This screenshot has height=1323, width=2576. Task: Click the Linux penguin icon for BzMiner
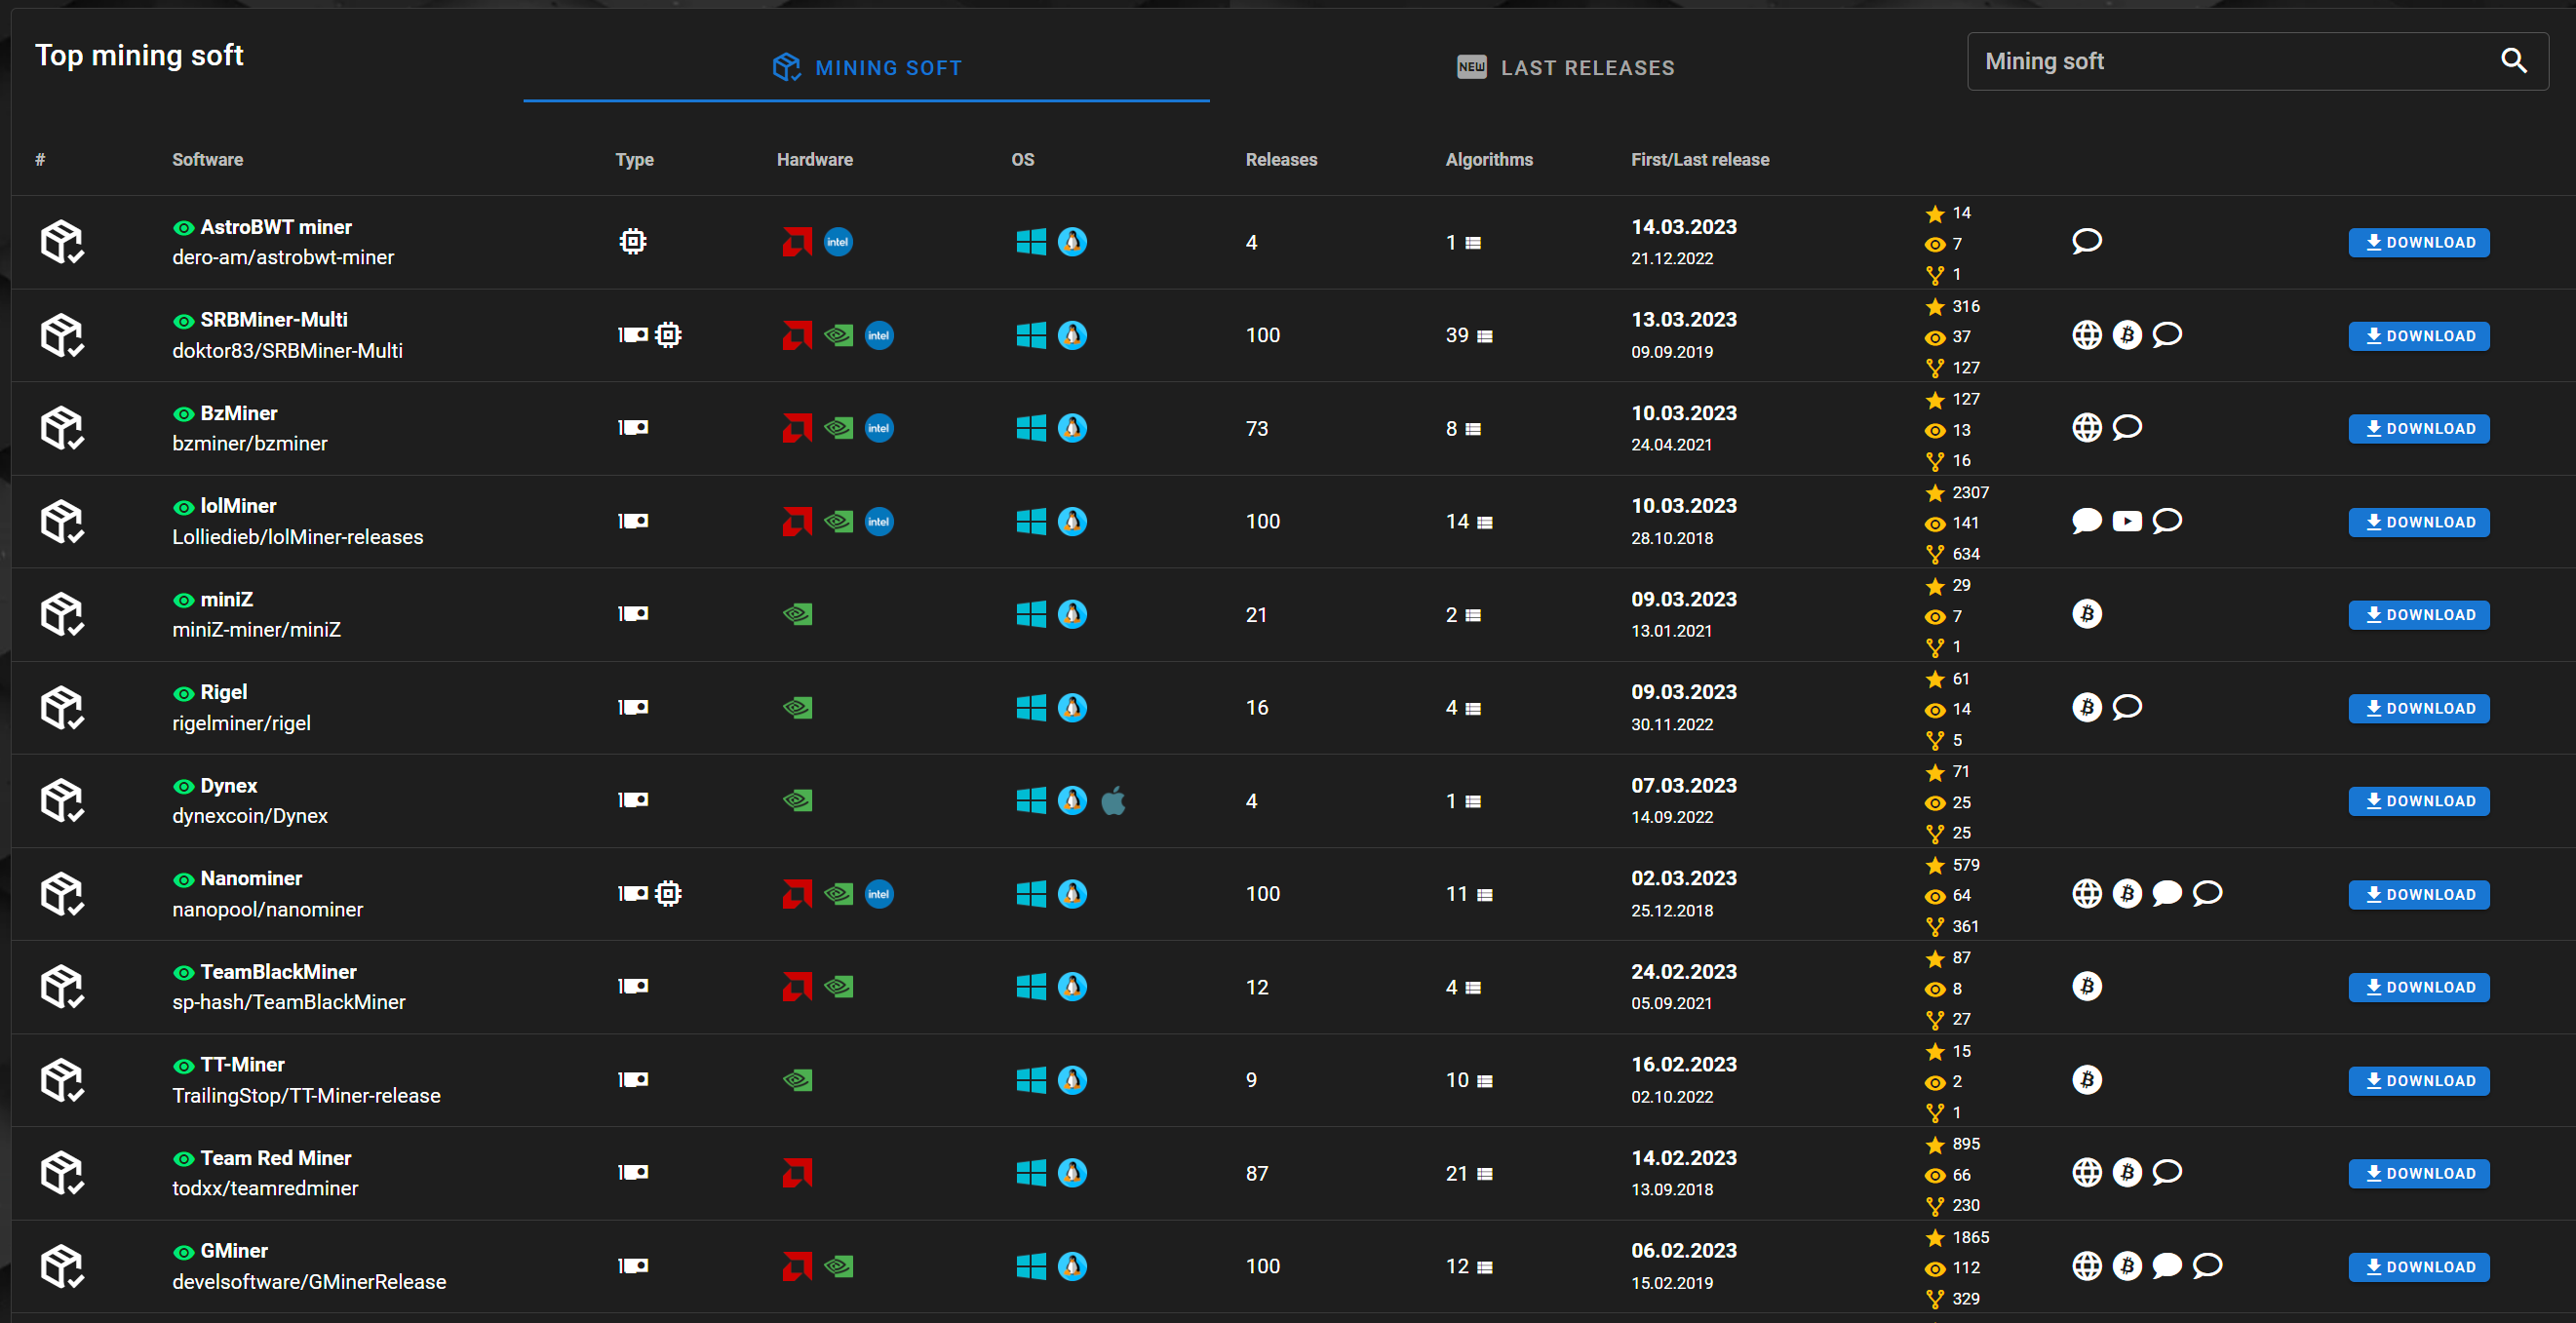coord(1072,428)
